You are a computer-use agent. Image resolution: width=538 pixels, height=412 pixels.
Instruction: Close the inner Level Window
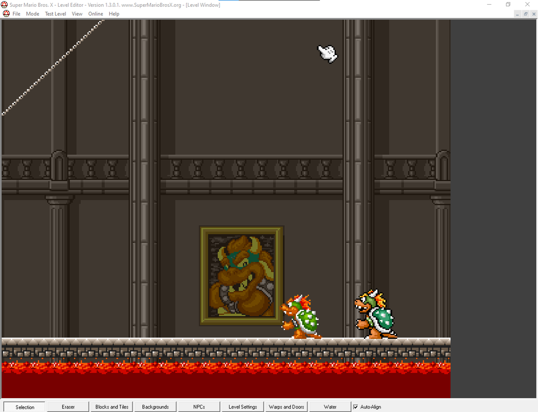(x=534, y=14)
